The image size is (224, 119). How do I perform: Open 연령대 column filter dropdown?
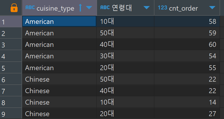tap(147, 8)
